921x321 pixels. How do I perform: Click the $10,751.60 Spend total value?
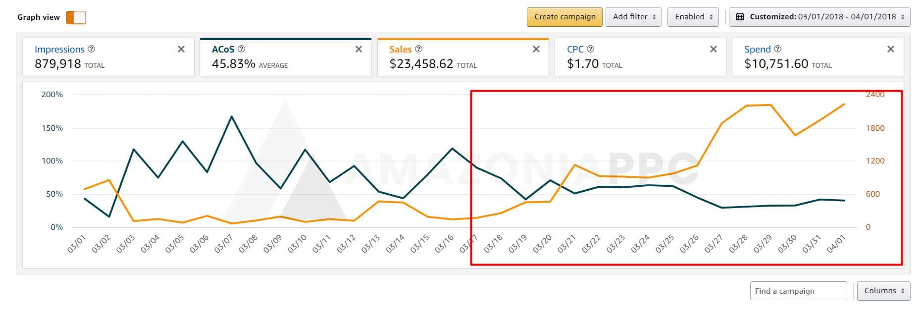pyautogui.click(x=776, y=64)
